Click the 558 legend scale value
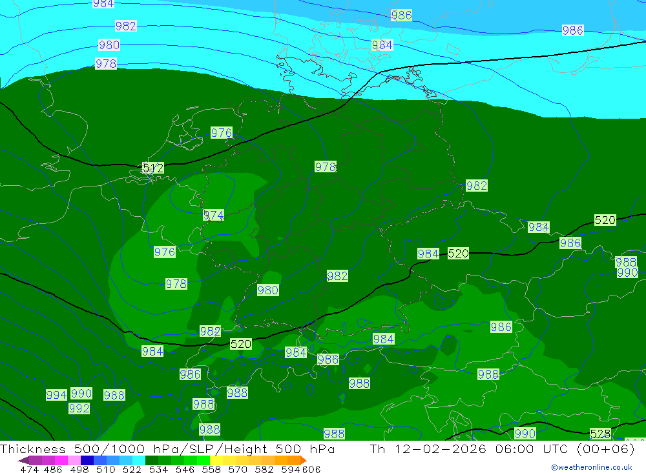This screenshot has width=646, height=473. (x=211, y=469)
